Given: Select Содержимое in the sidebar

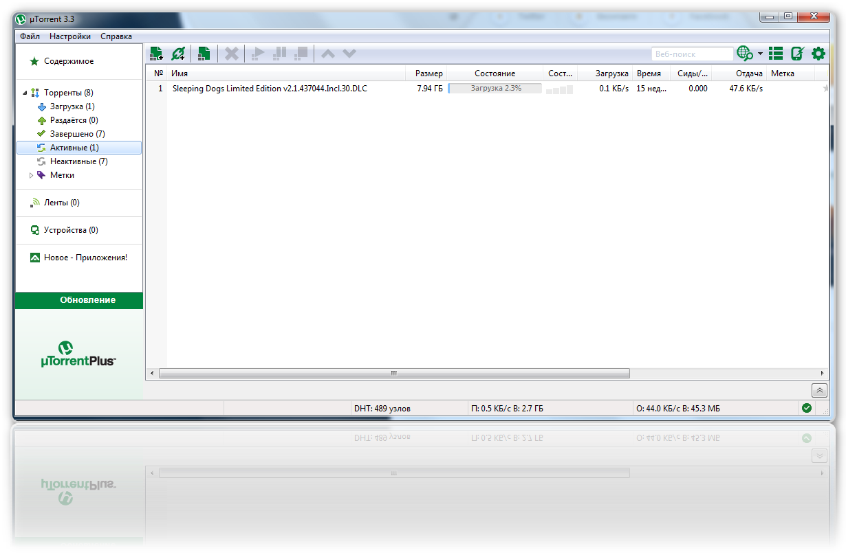Looking at the screenshot, I should click(69, 61).
